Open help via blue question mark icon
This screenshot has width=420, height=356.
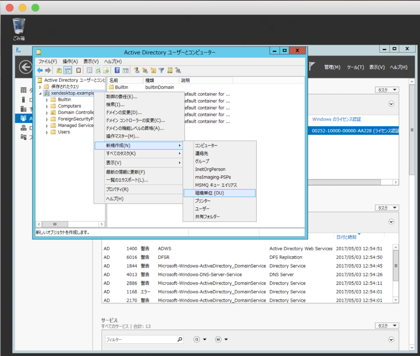117,70
